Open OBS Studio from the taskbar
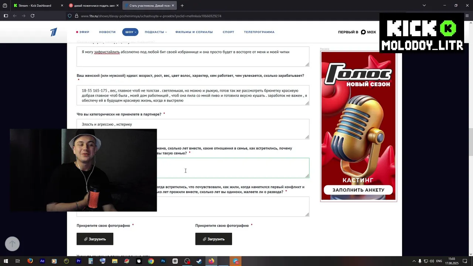 (x=187, y=261)
